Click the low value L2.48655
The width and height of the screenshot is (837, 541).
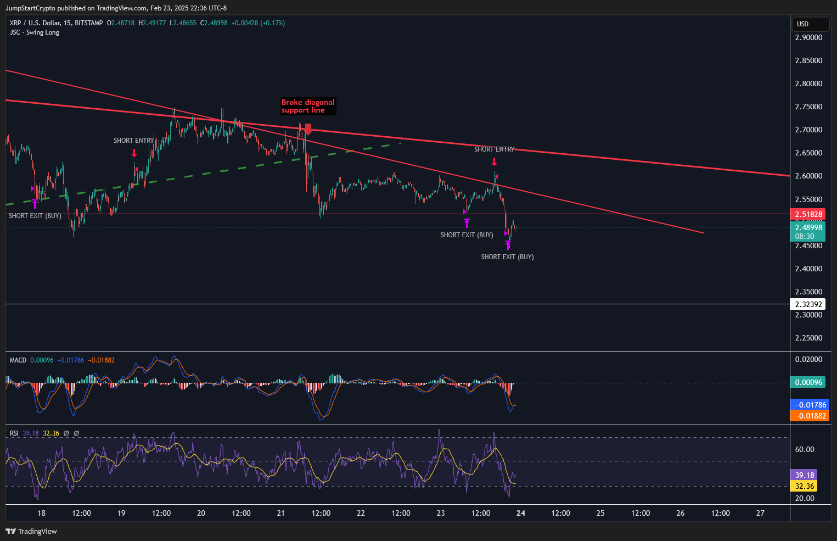click(x=183, y=23)
